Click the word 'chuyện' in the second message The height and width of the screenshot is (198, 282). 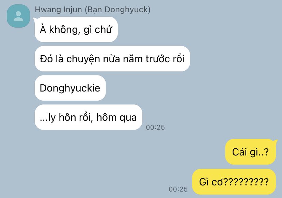click(83, 59)
